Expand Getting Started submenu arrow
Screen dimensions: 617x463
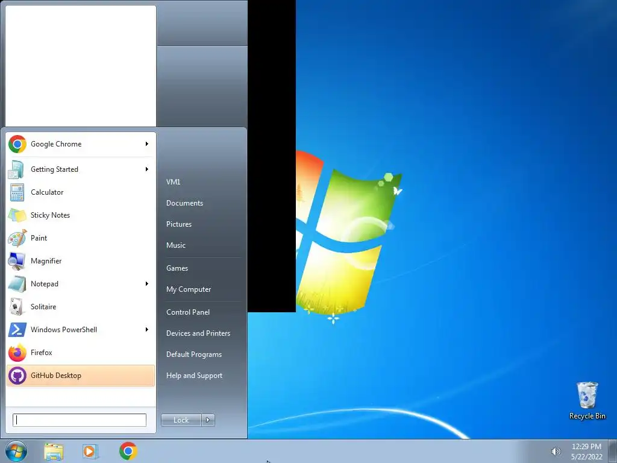point(147,169)
